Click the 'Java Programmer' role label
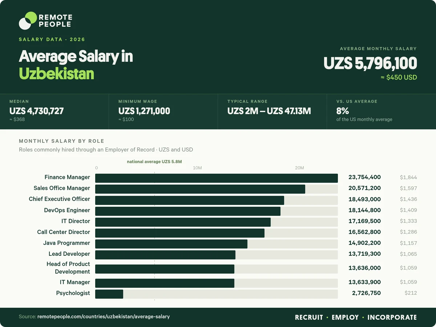The image size is (436, 327). click(66, 243)
